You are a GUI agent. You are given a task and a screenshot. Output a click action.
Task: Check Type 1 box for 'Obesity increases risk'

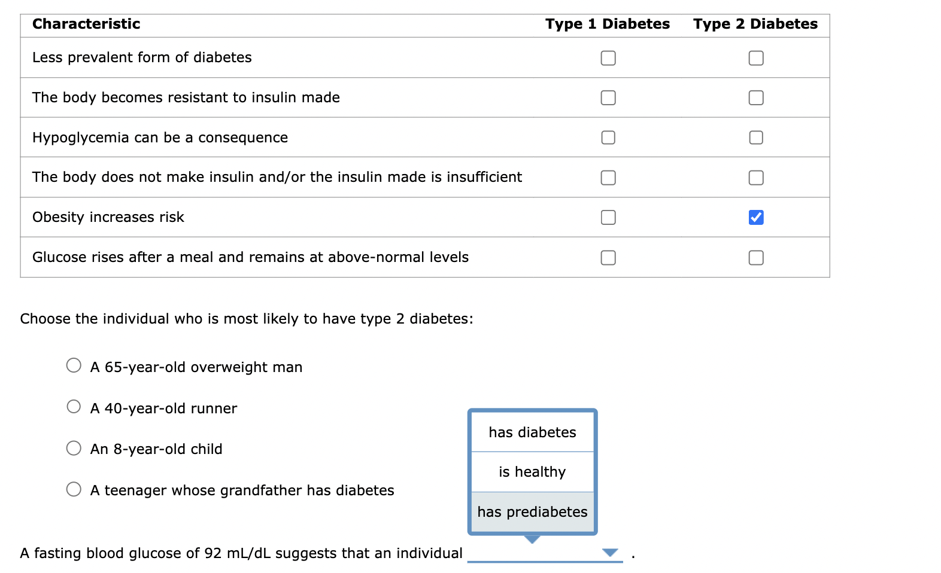[608, 217]
